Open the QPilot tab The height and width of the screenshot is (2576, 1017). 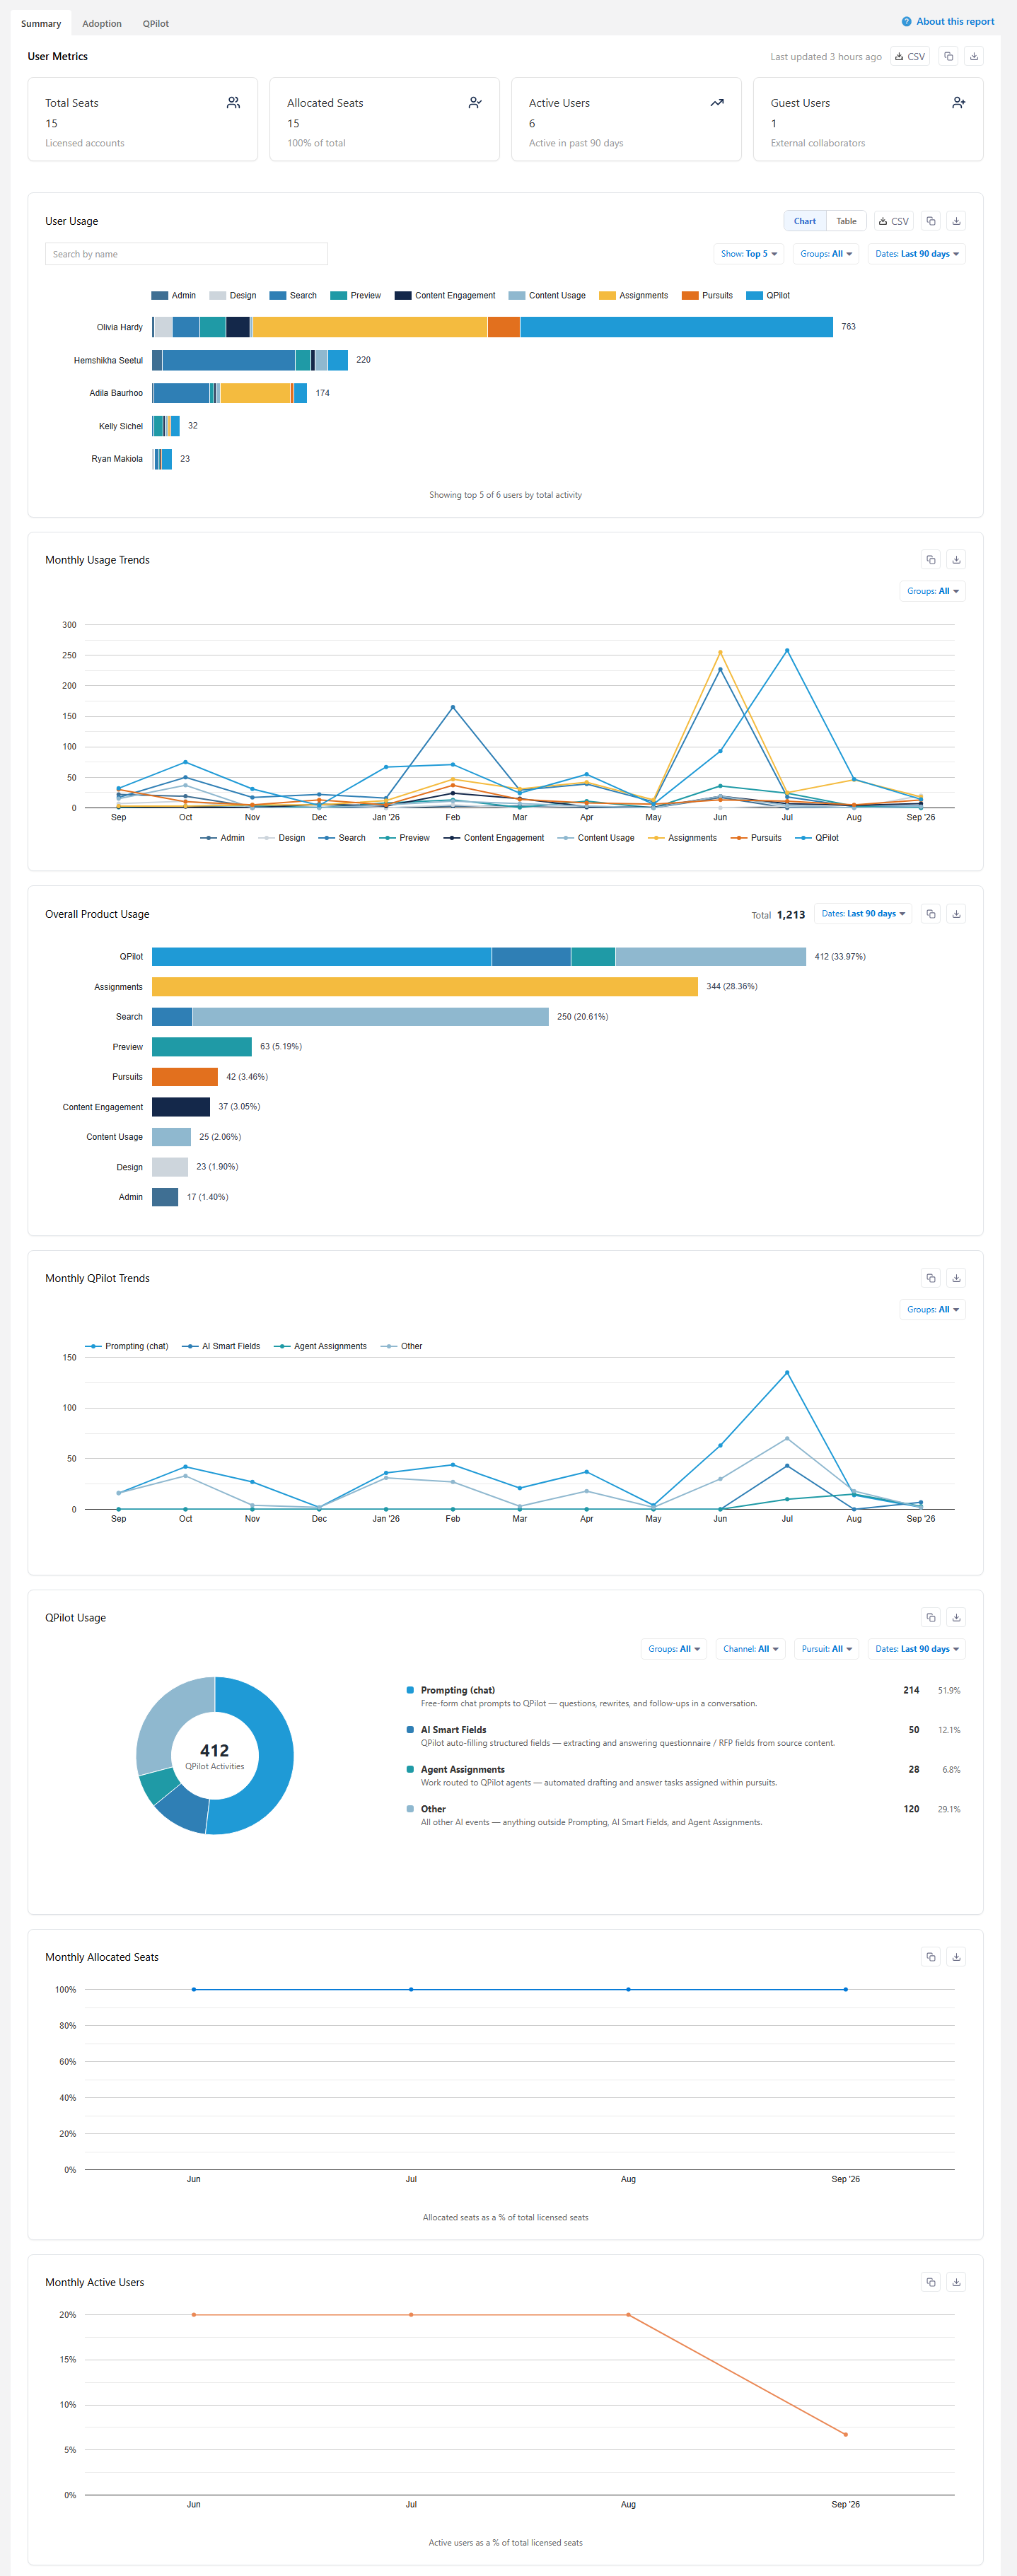[x=156, y=23]
